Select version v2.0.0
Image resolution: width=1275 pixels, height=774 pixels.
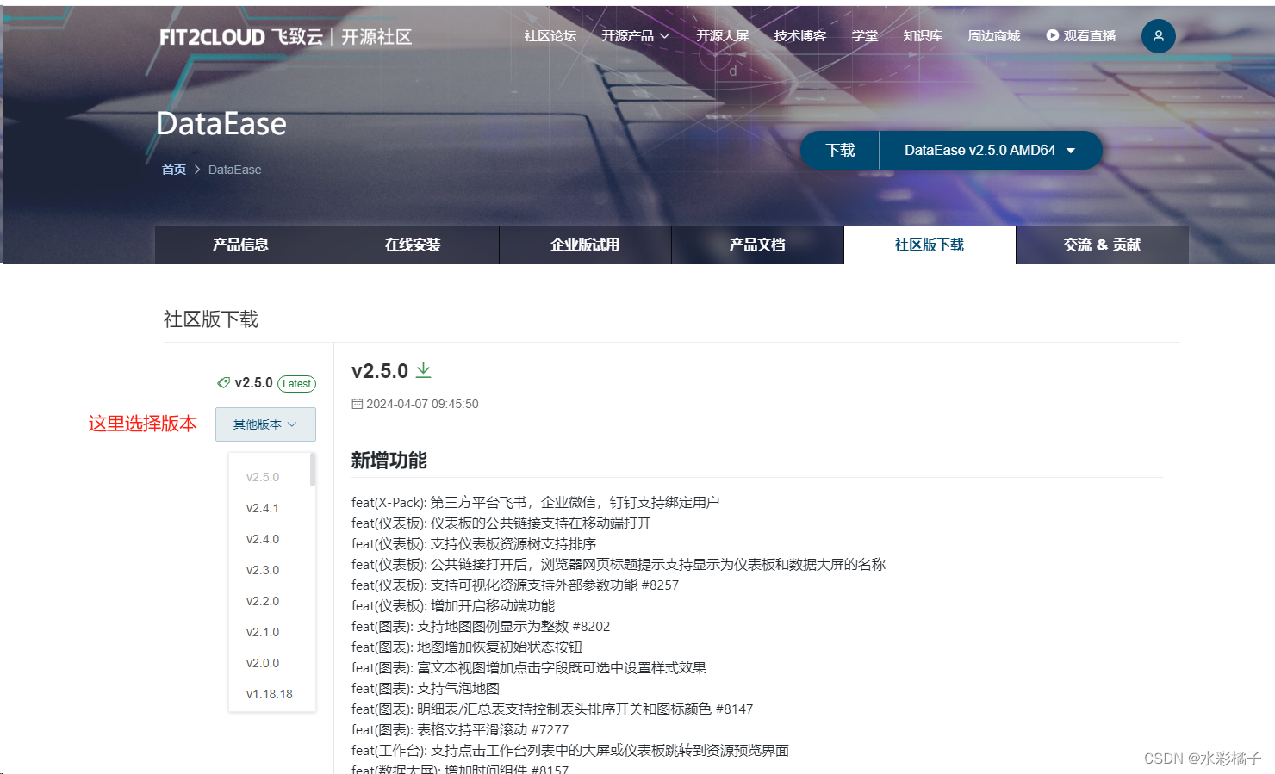[x=263, y=663]
